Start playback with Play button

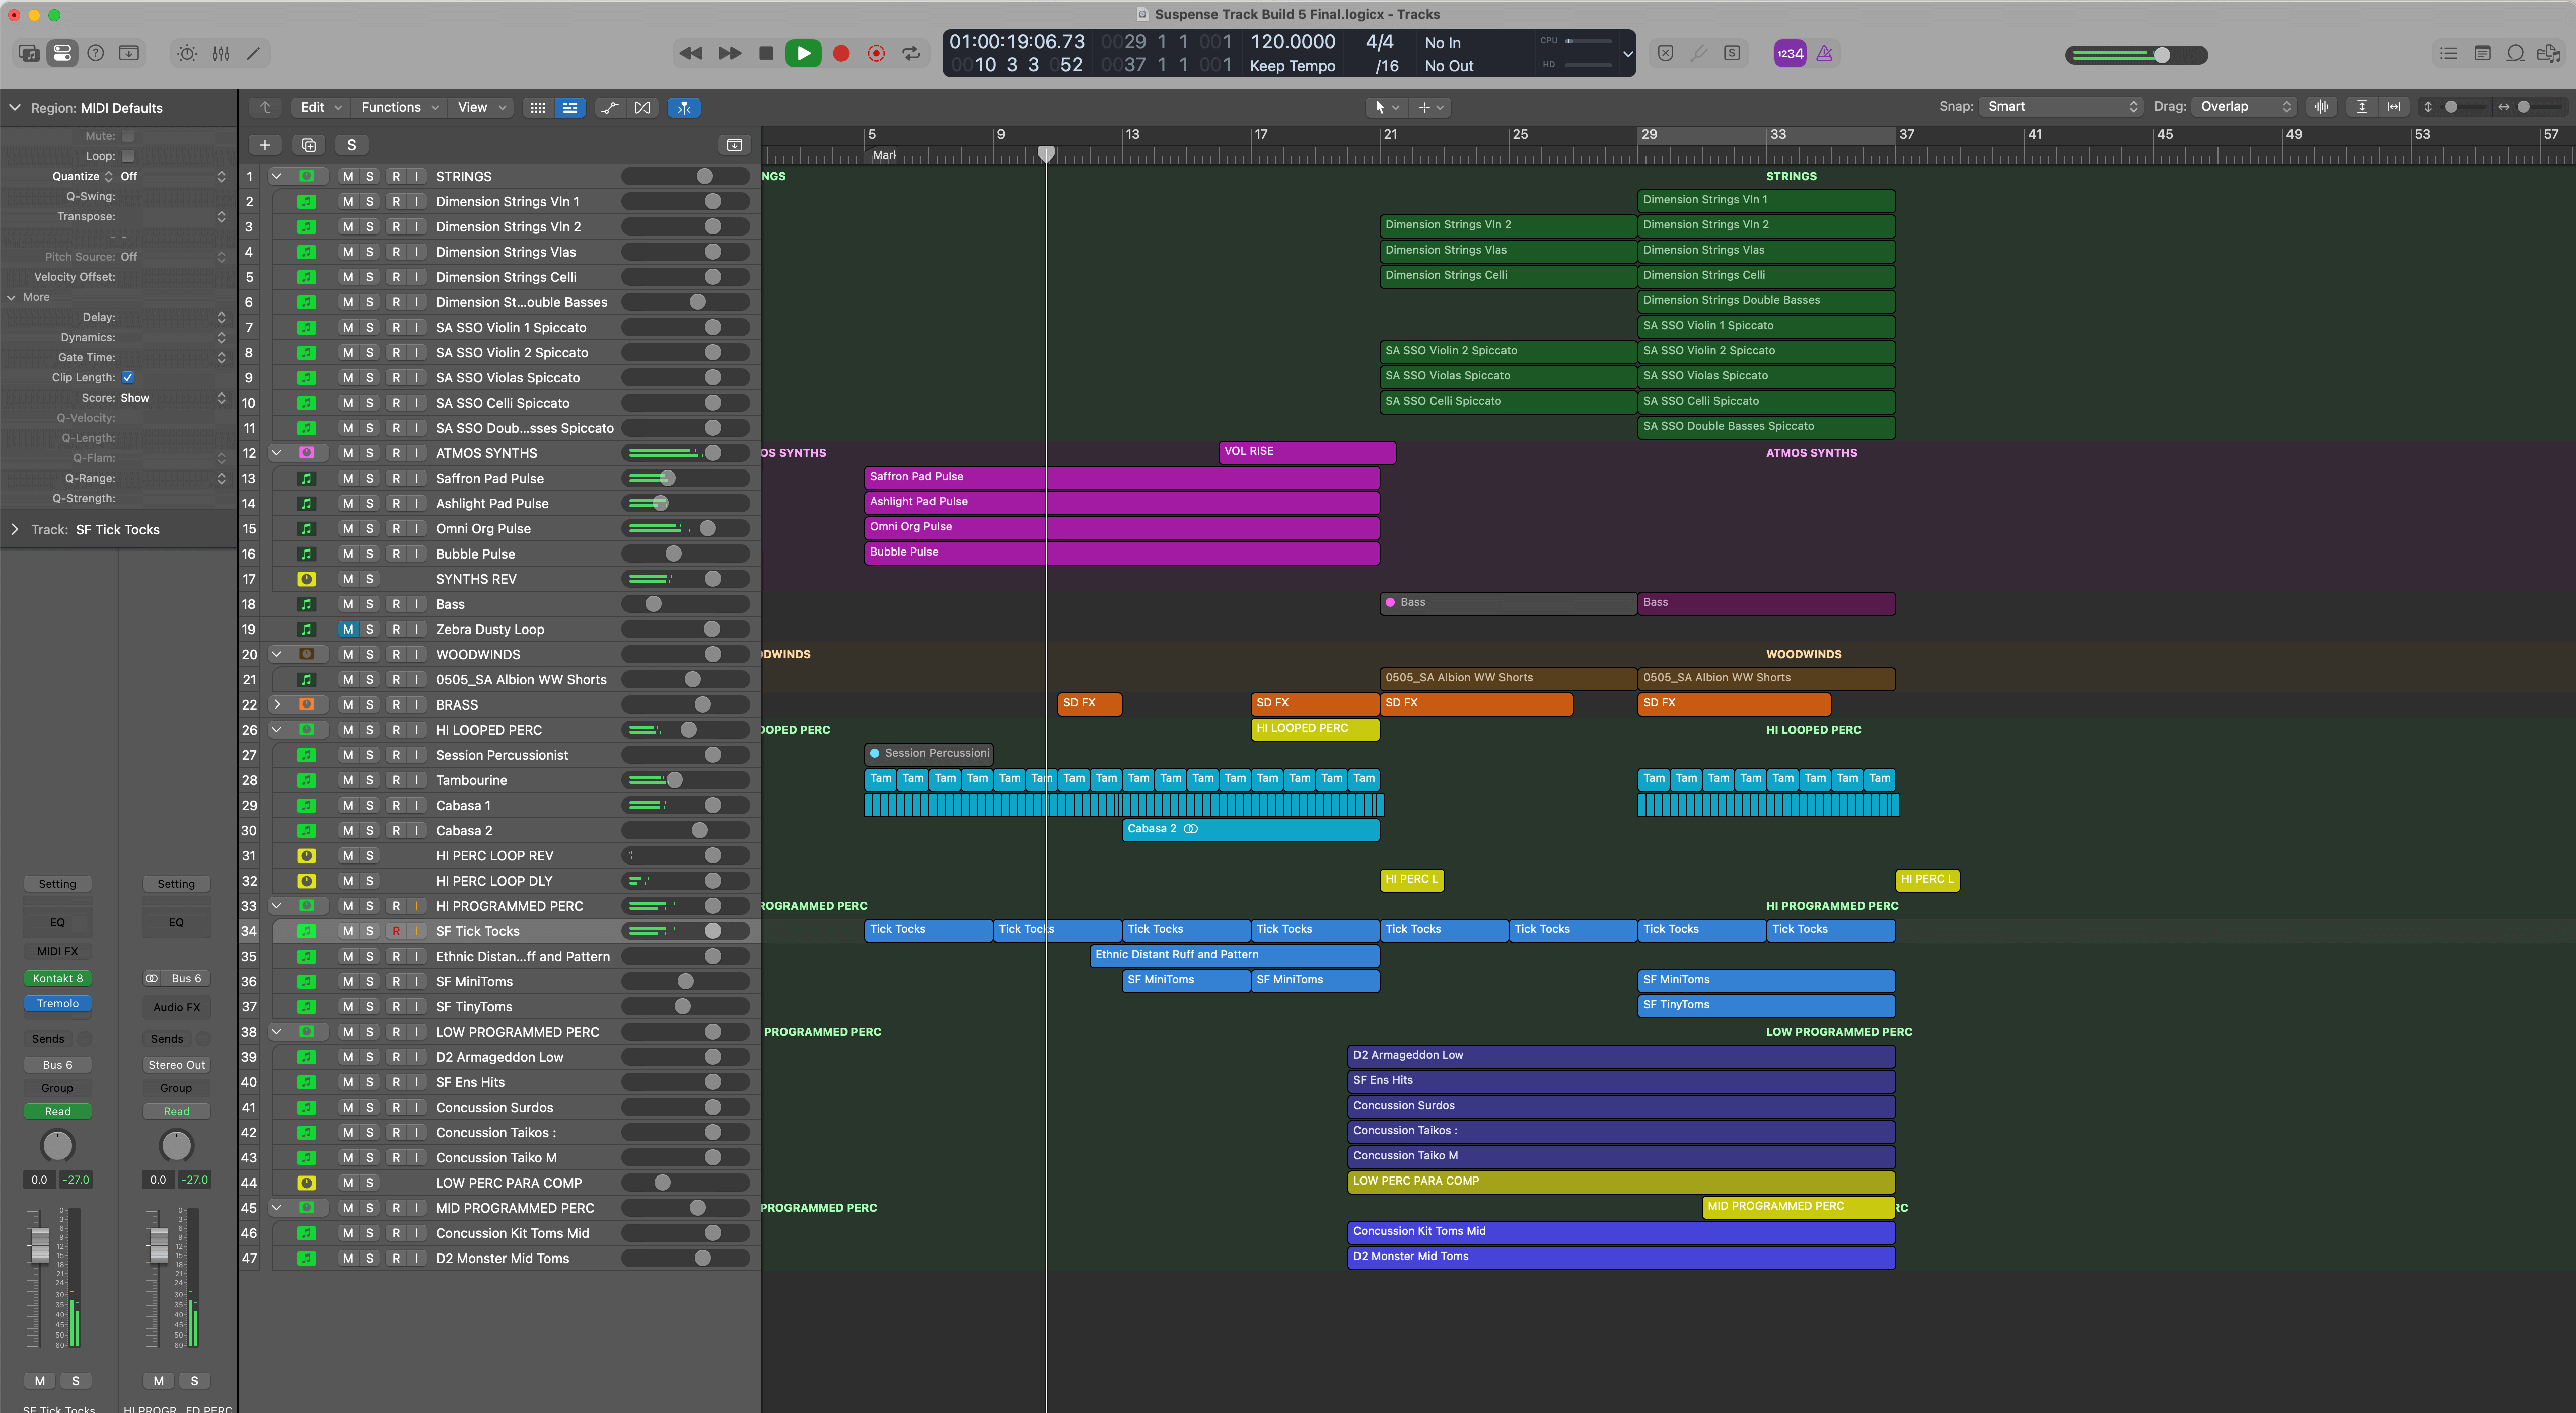click(803, 54)
